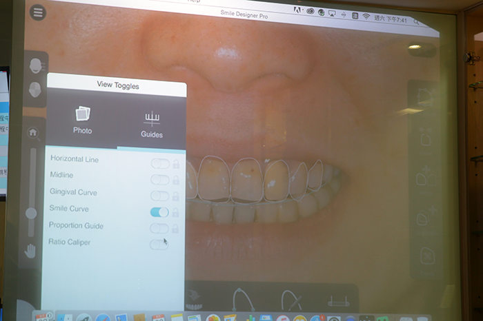Click the View Toggles panel title
This screenshot has height=321, width=483.
(x=118, y=85)
